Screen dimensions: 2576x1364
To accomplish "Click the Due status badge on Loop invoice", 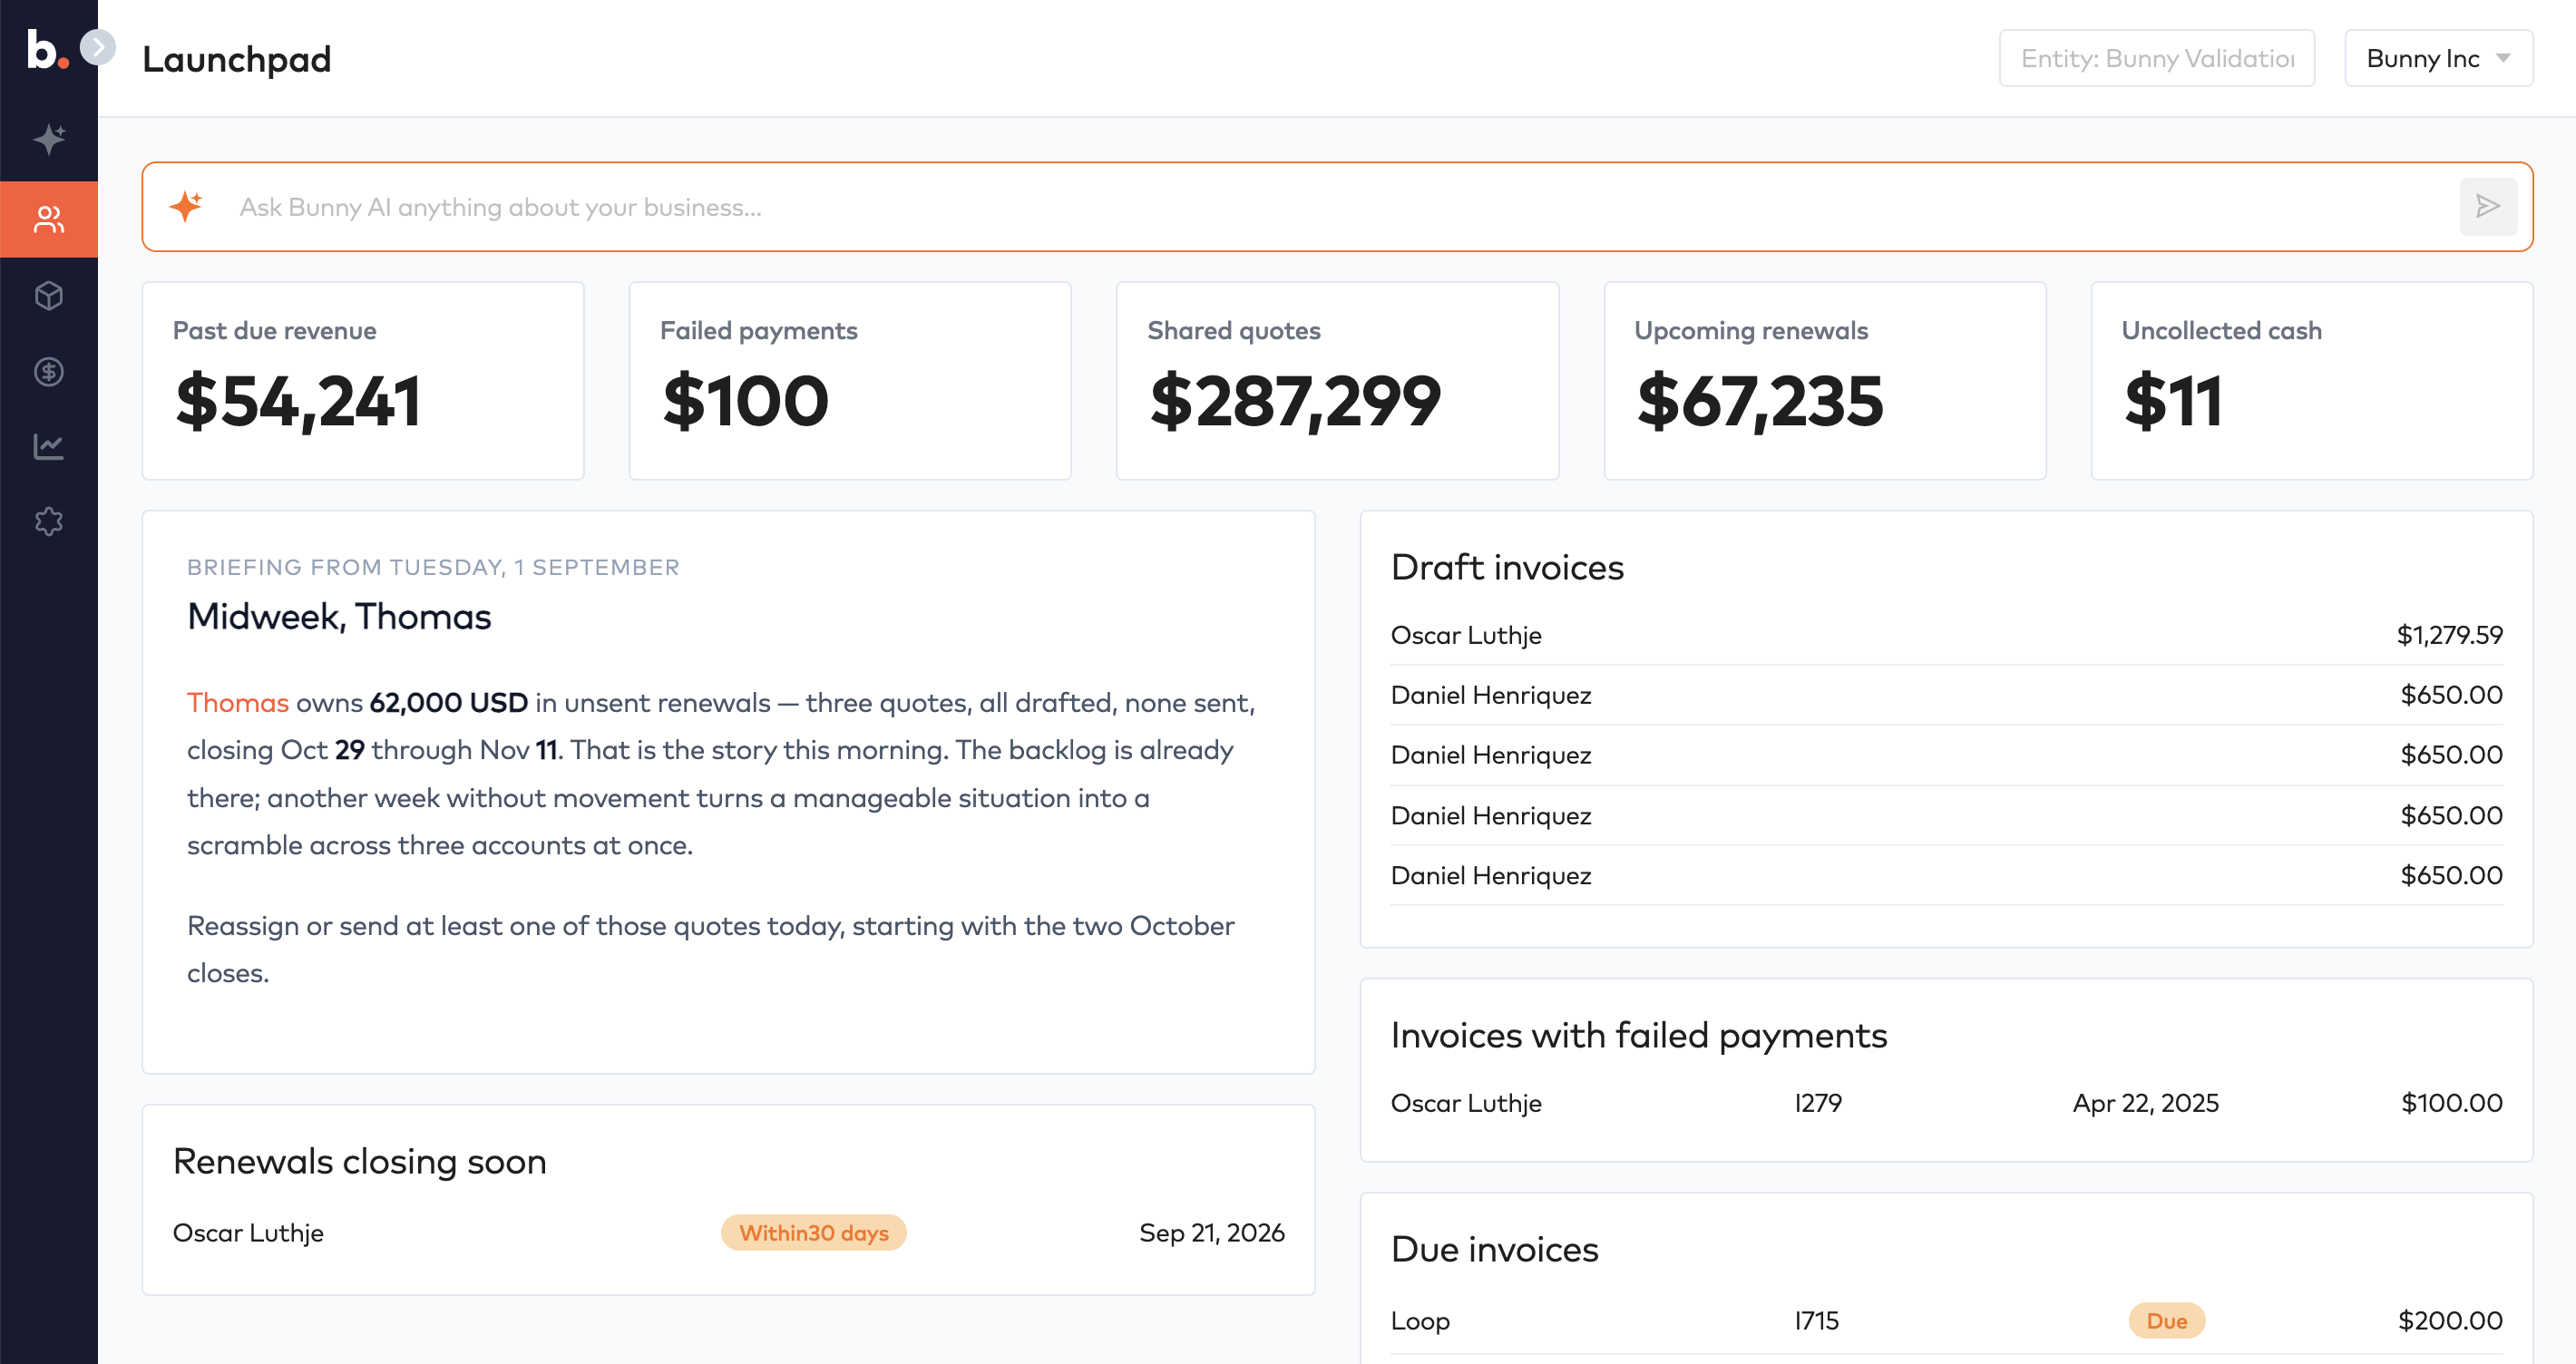I will [x=2167, y=1321].
